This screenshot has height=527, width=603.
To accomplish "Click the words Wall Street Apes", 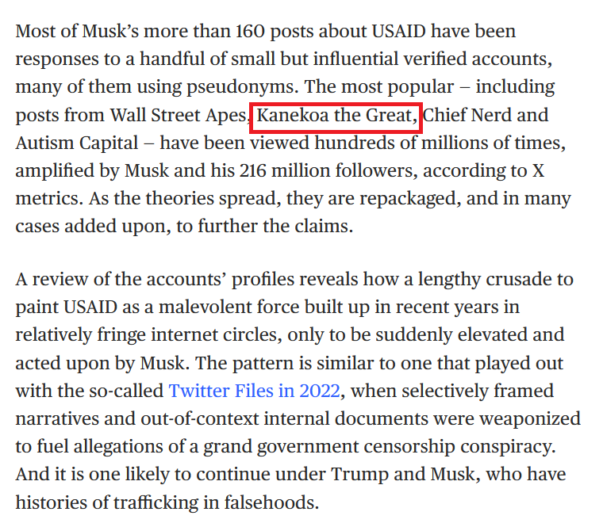I will coord(178,115).
